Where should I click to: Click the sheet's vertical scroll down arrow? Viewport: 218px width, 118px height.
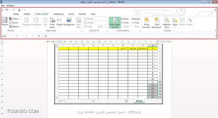point(57,97)
